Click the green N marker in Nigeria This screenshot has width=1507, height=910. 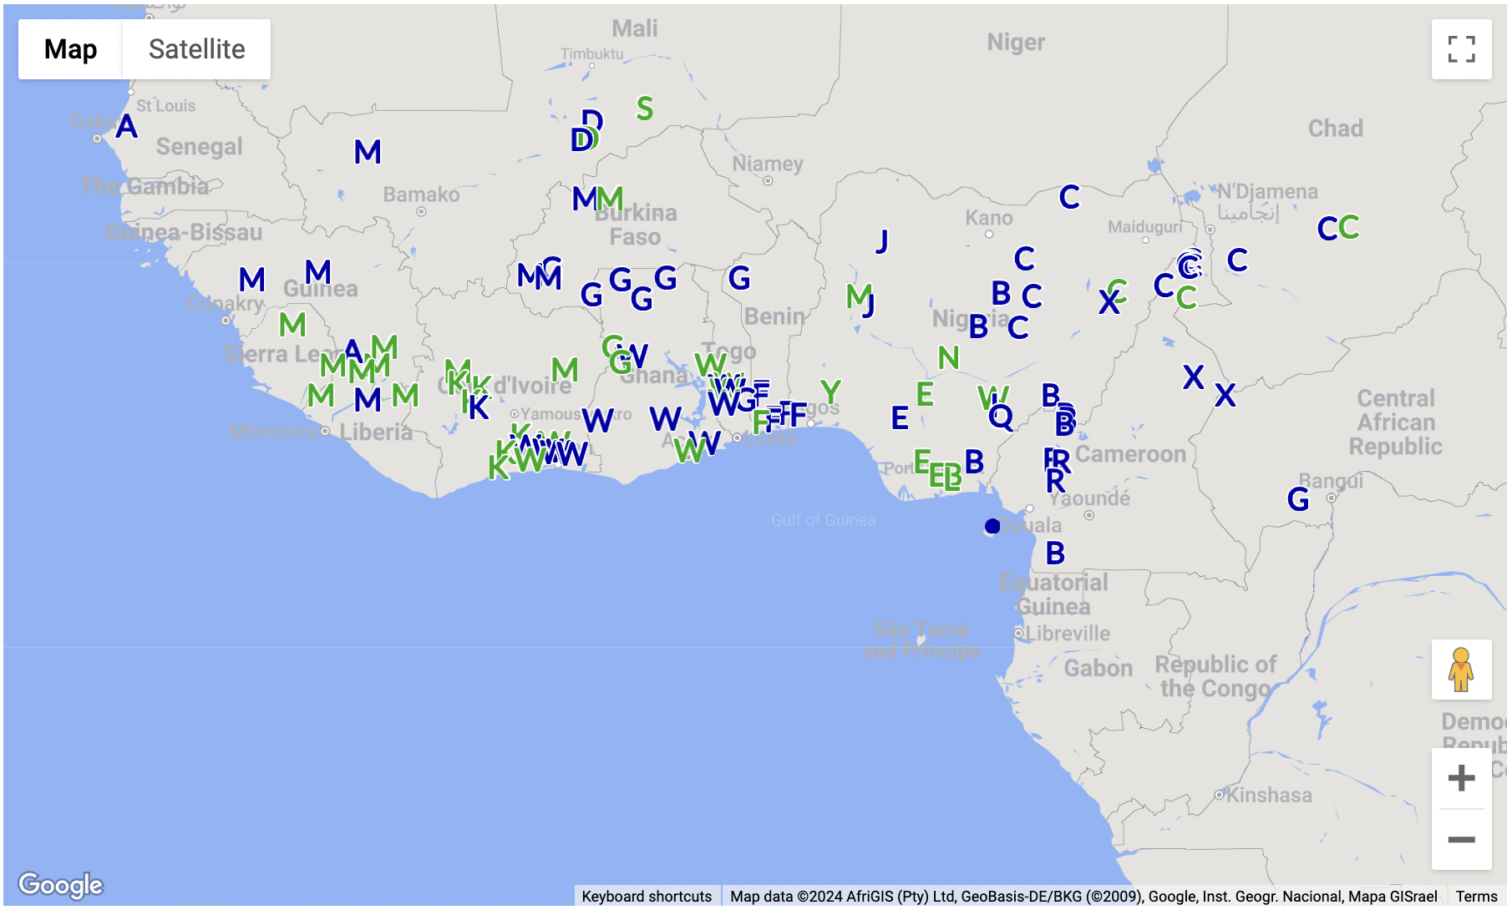click(x=948, y=358)
